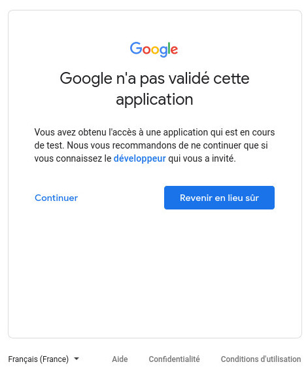This screenshot has width=308, height=379.
Task: Click empty white area below Continuer link
Action: point(56,254)
